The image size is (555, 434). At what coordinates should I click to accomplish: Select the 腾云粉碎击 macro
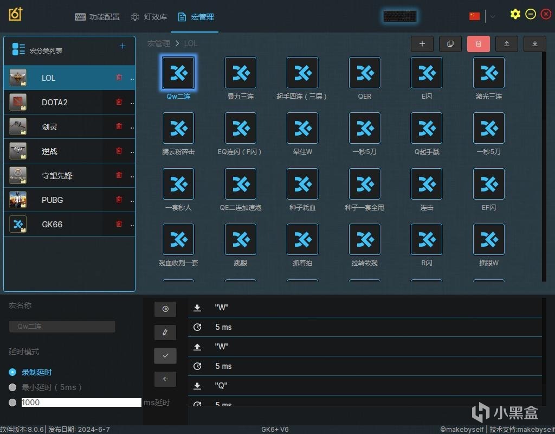click(178, 128)
